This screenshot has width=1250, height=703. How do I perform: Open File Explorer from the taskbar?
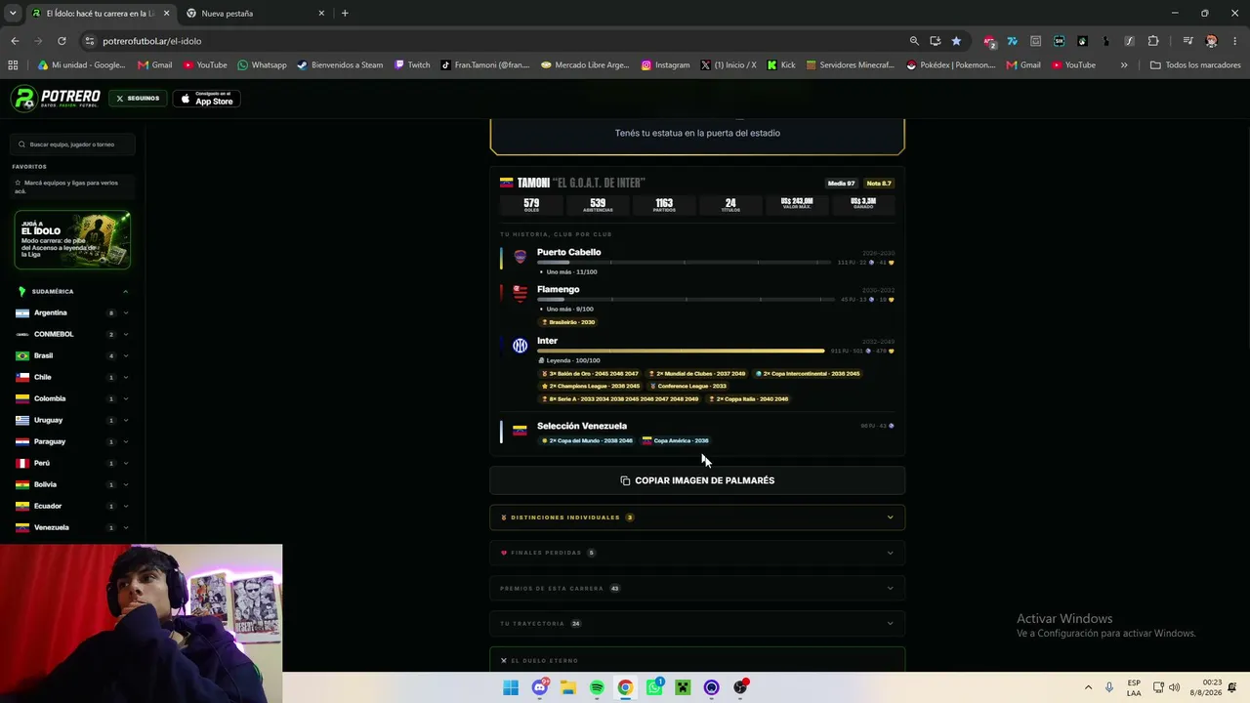(568, 687)
